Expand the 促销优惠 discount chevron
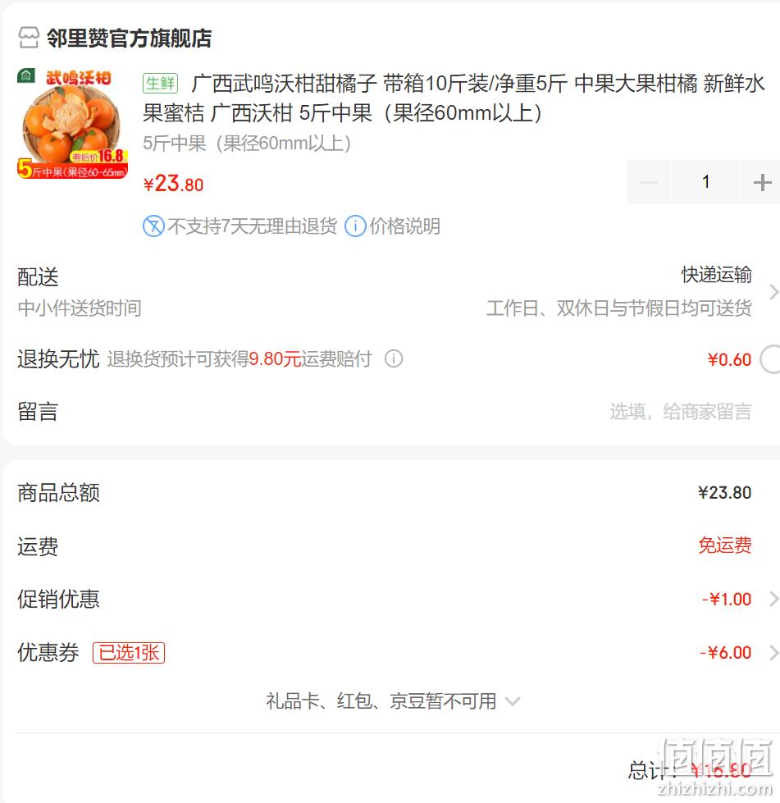 tap(773, 598)
